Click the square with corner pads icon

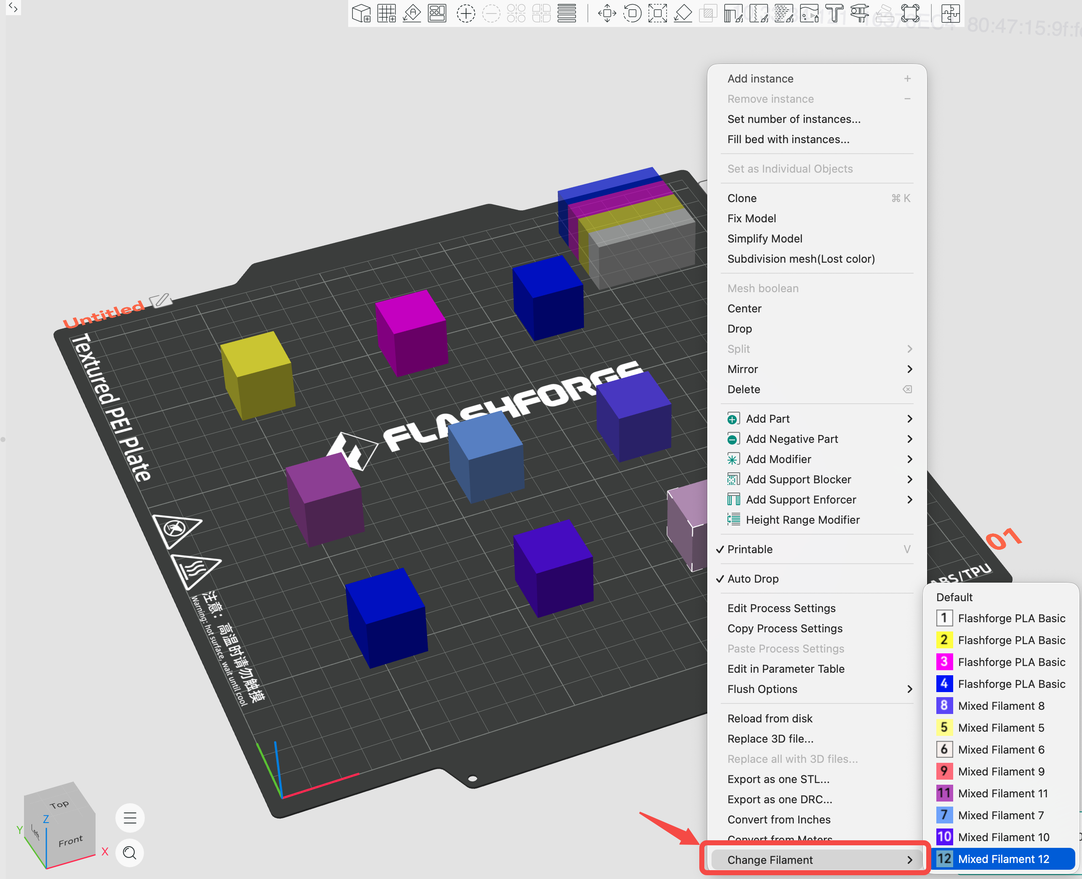[910, 13]
